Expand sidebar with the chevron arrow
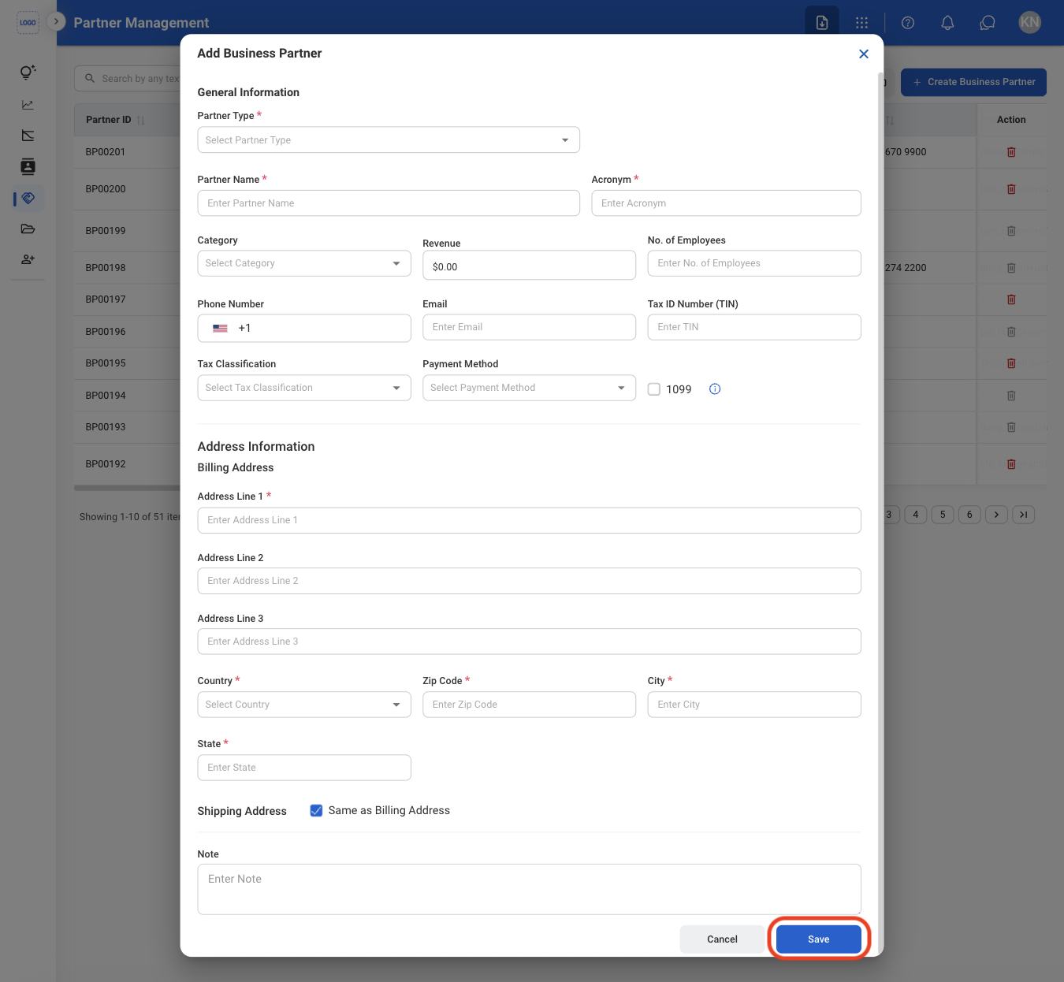This screenshot has height=982, width=1064. 56,21
